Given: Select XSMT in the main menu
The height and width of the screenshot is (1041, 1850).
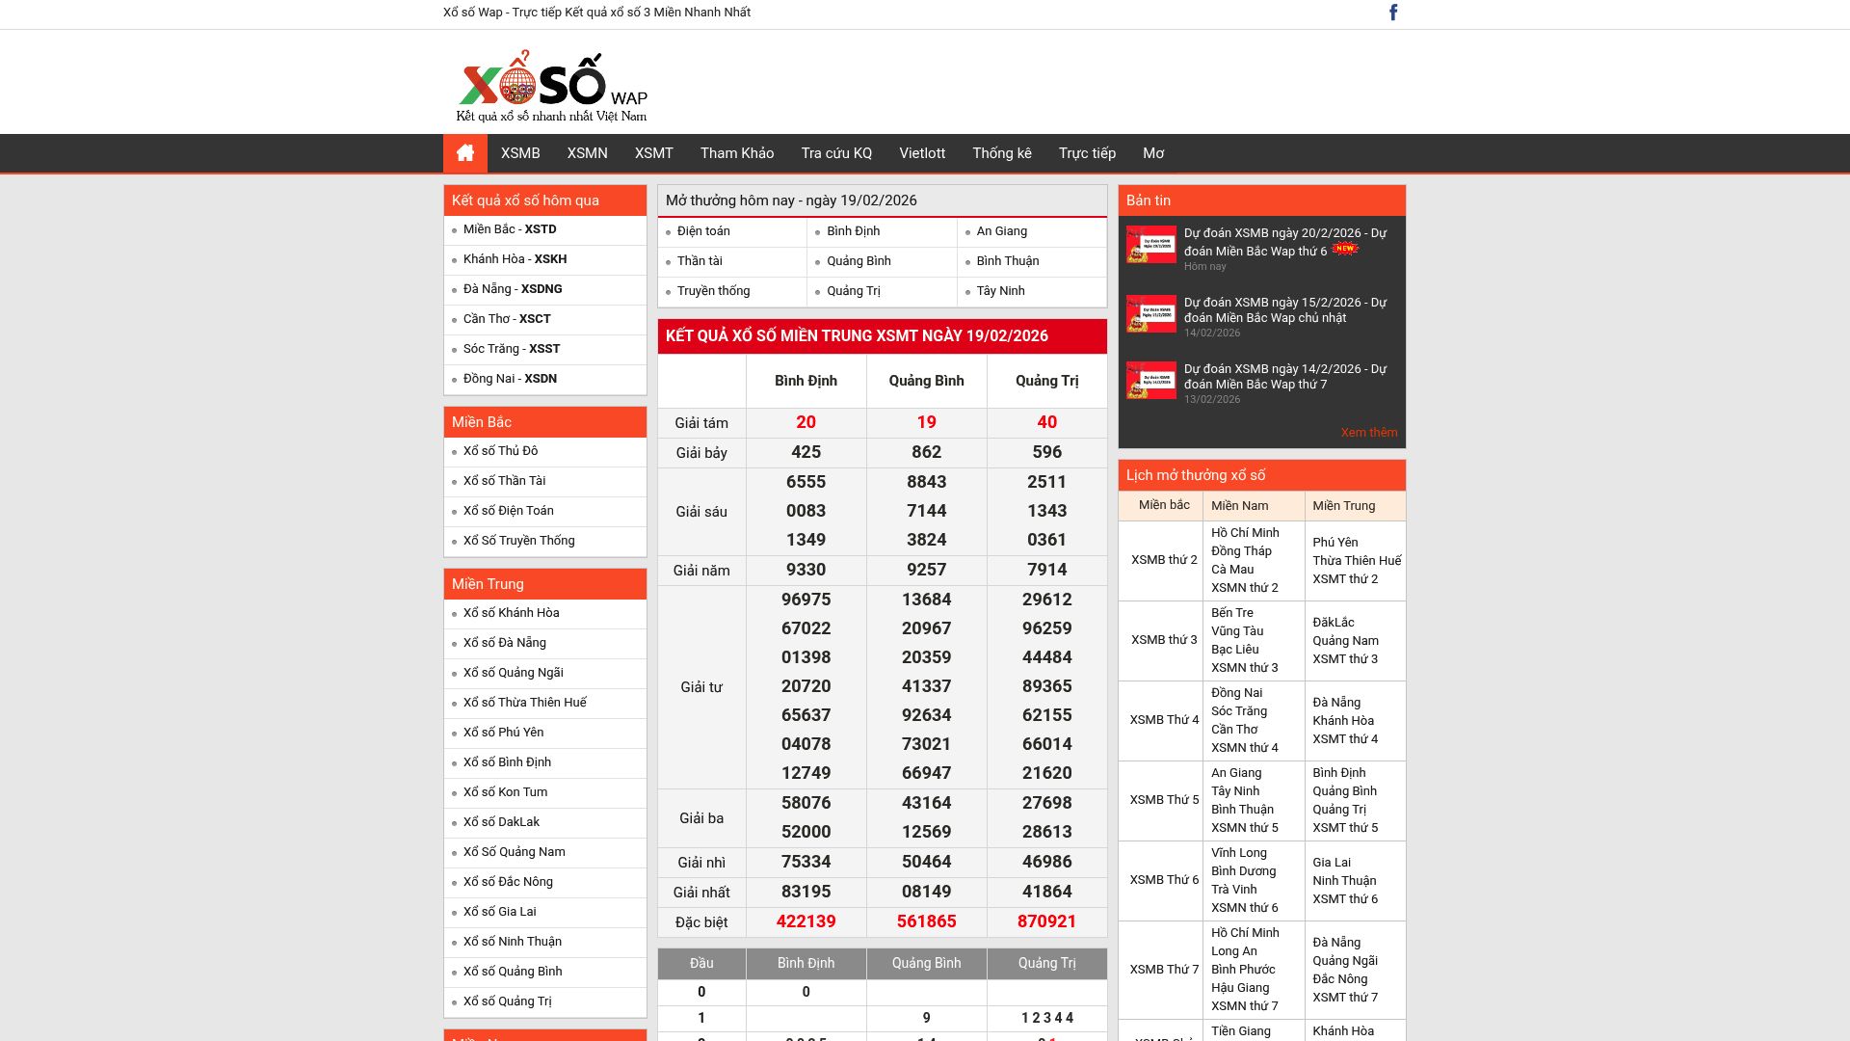Looking at the screenshot, I should 653,152.
